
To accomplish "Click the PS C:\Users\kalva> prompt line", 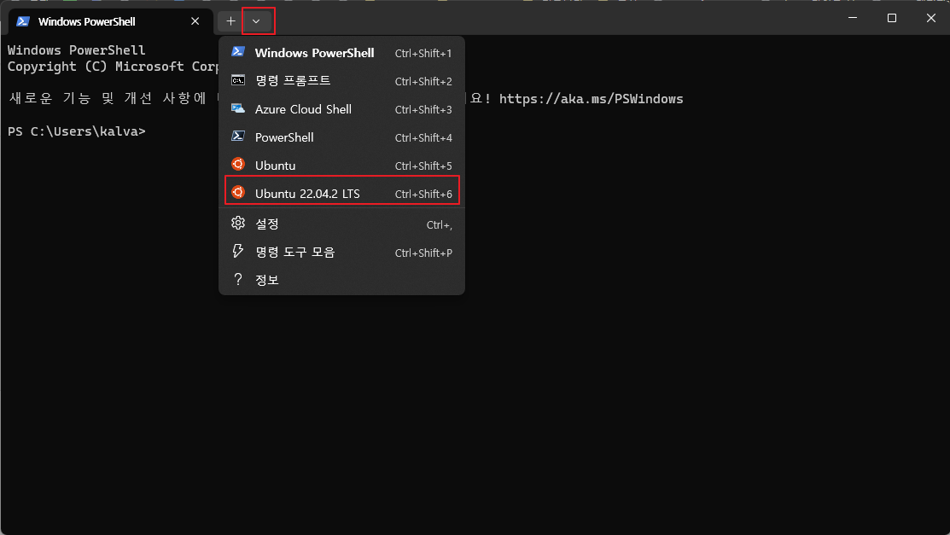I will click(x=76, y=131).
